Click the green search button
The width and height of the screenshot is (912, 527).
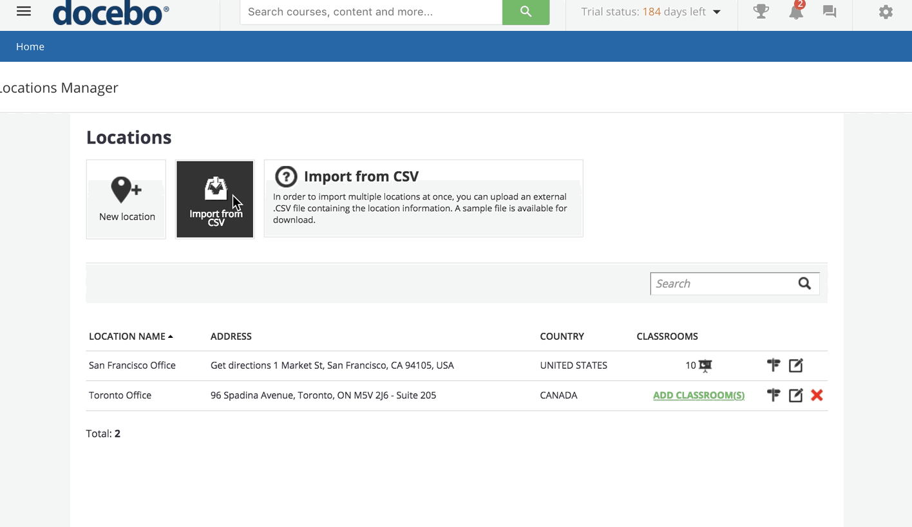526,12
